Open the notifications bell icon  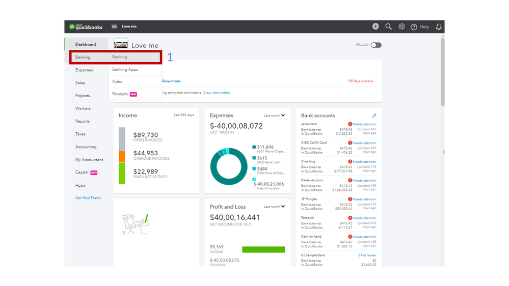pyautogui.click(x=439, y=26)
